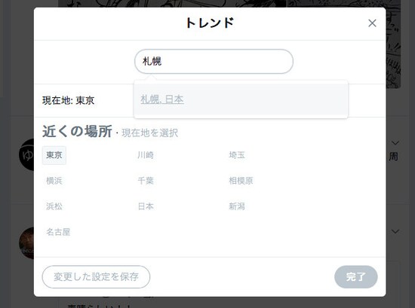The height and width of the screenshot is (308, 415).
Task: Open the upper tweet's chevron dropdown menu
Action: tap(395, 143)
